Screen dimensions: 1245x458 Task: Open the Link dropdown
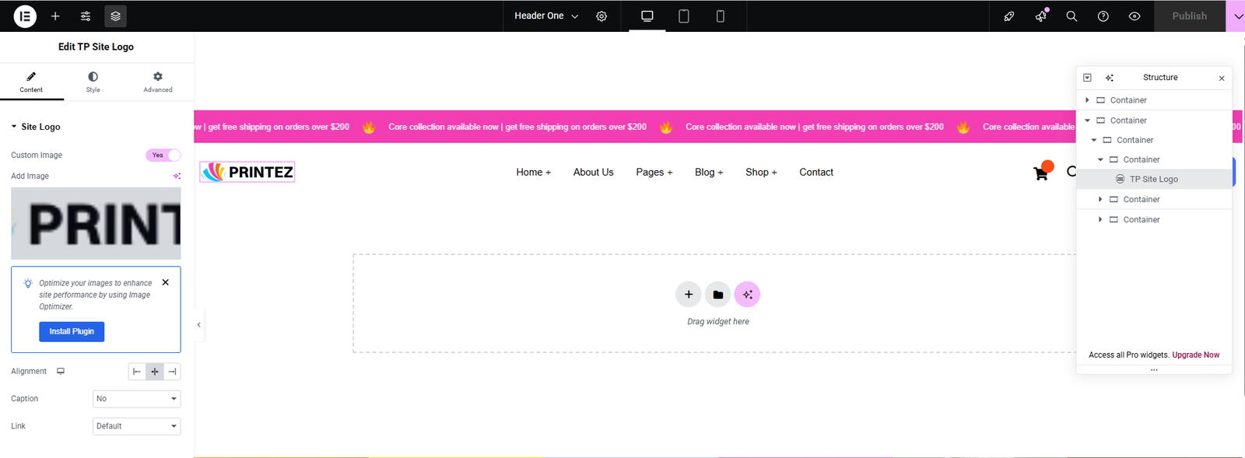(136, 426)
